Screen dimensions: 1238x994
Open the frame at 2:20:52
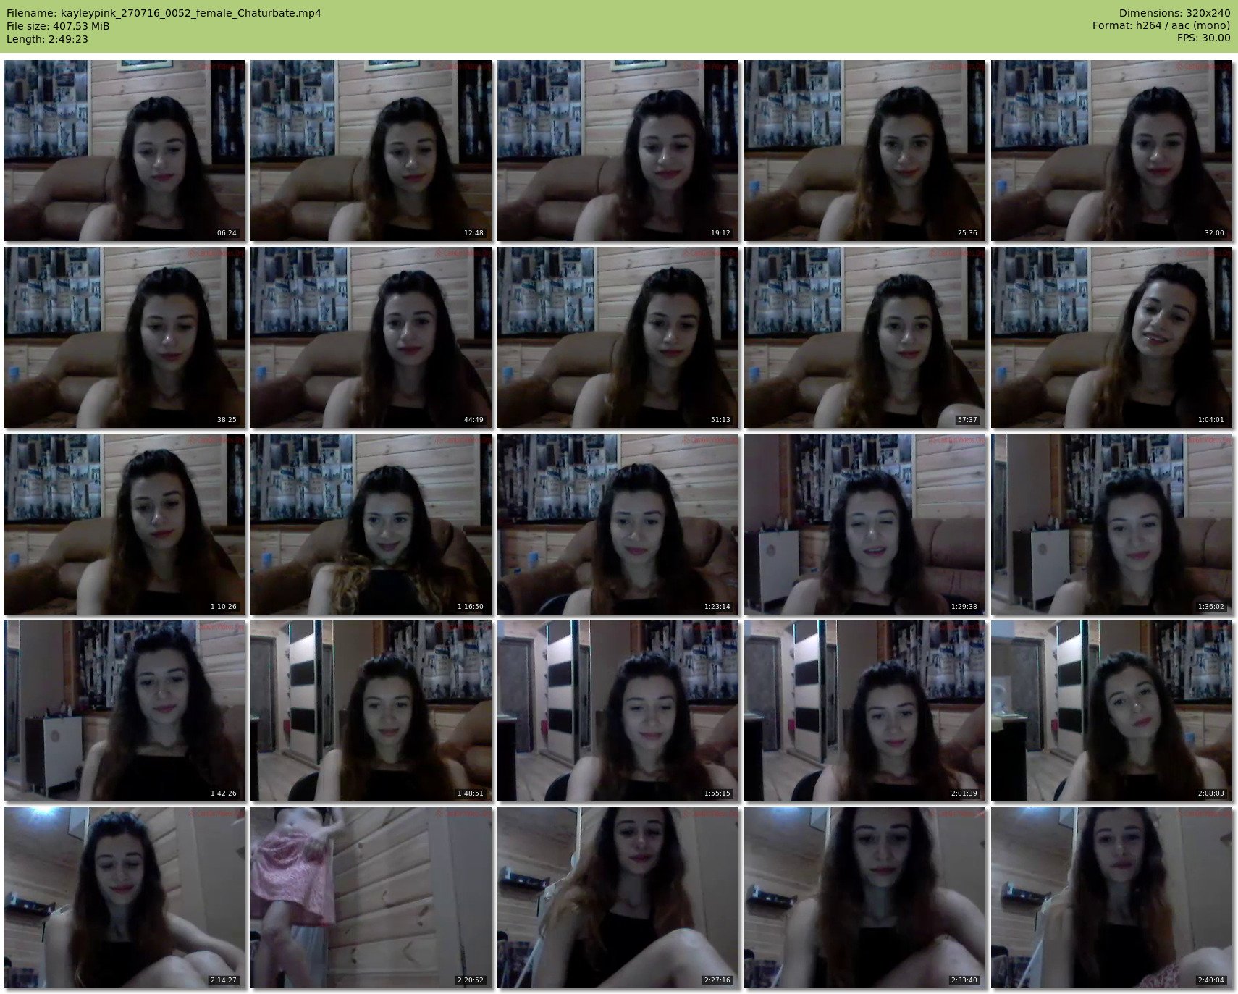[x=371, y=898]
